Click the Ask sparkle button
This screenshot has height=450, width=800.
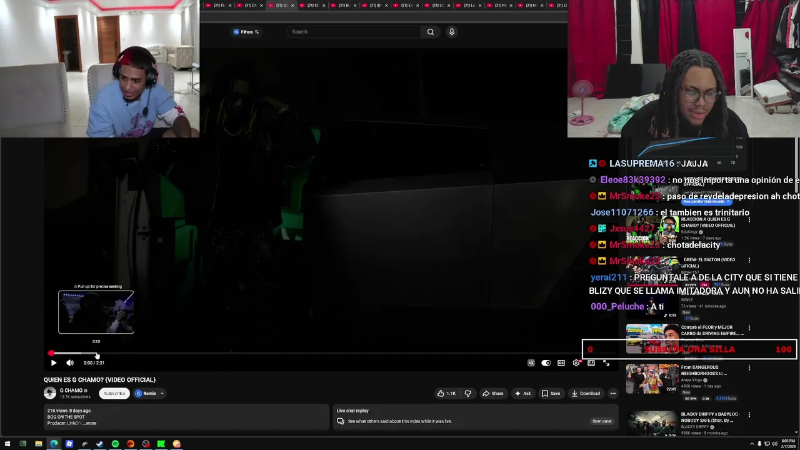pyautogui.click(x=522, y=393)
